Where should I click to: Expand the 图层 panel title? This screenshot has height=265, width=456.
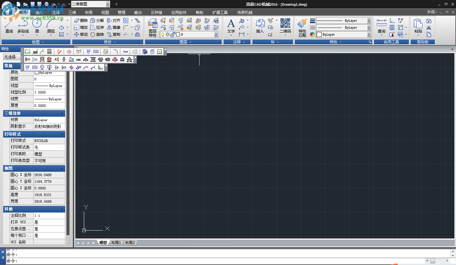183,42
